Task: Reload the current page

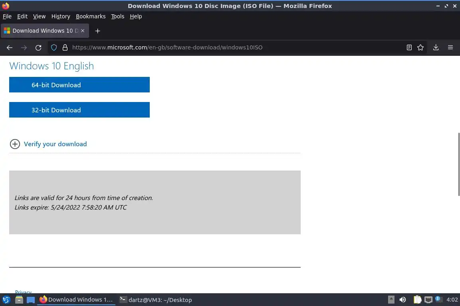Action: [38, 47]
